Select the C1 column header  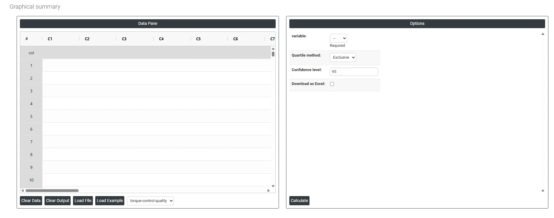point(61,39)
